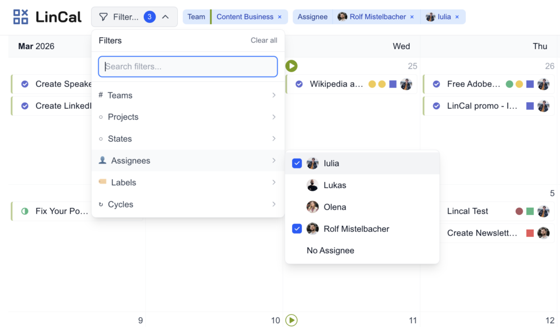
Task: Click green dot label on Free Adobe task
Action: tap(510, 84)
